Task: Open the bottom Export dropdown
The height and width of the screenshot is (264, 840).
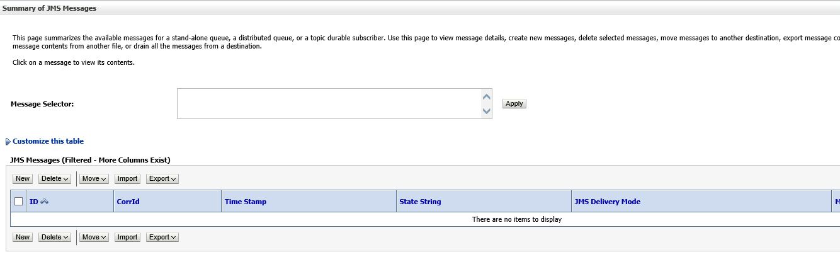Action: [162, 237]
